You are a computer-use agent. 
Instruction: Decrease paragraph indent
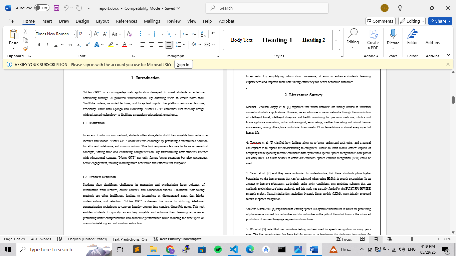(x=185, y=34)
